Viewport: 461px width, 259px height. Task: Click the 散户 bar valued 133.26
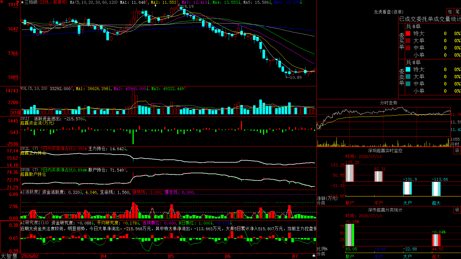350,173
